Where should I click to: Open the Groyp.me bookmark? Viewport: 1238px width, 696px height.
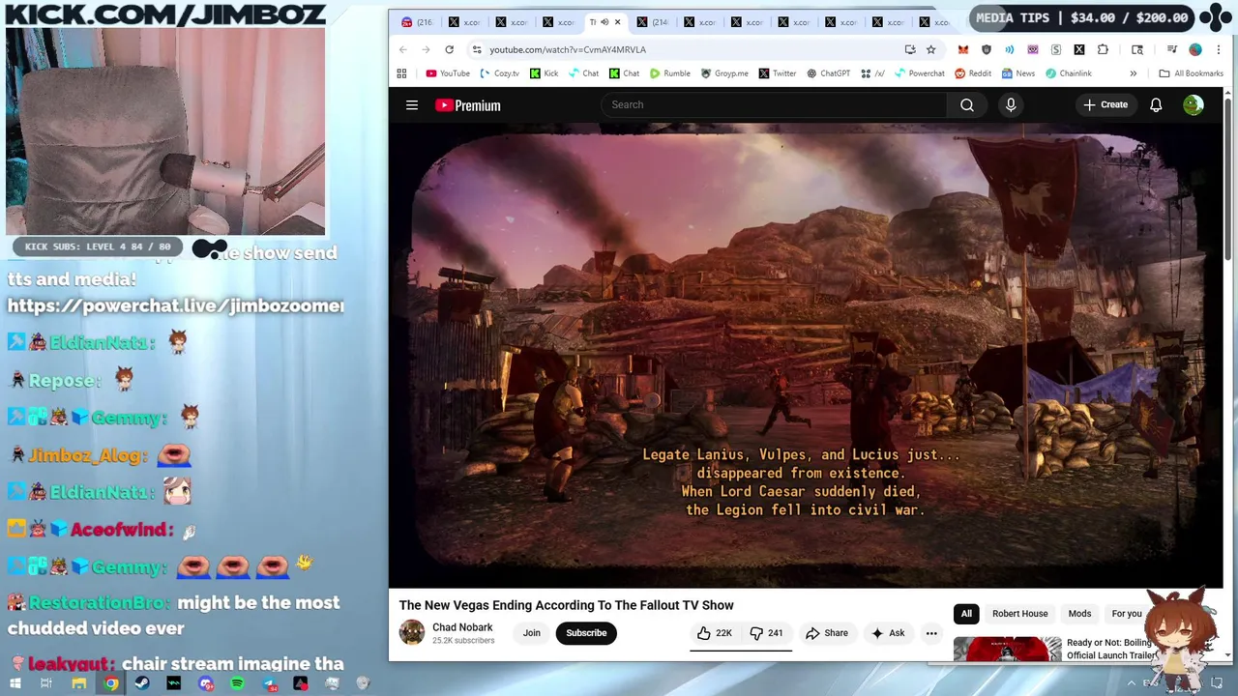coord(724,73)
